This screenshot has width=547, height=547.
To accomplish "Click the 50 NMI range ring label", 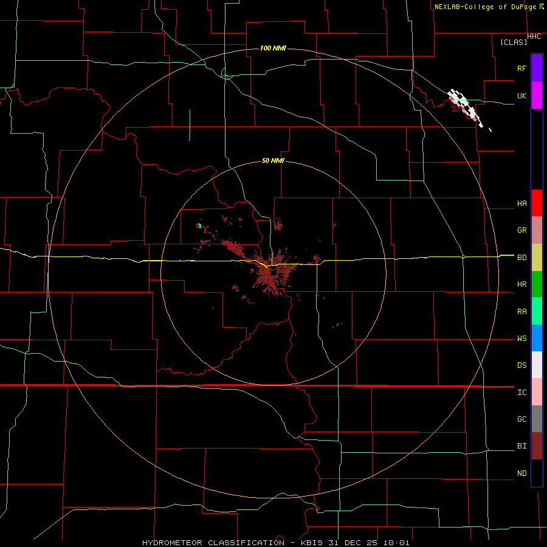I will [273, 160].
